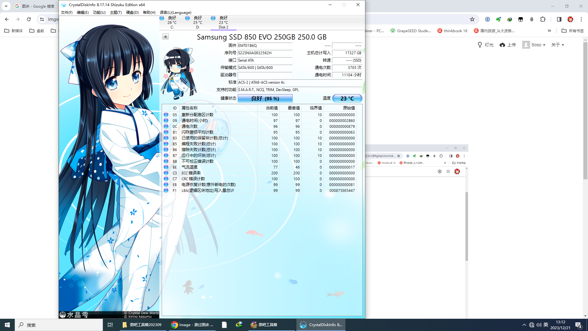Open the notification center icon
This screenshot has height=331, width=588.
578,325
